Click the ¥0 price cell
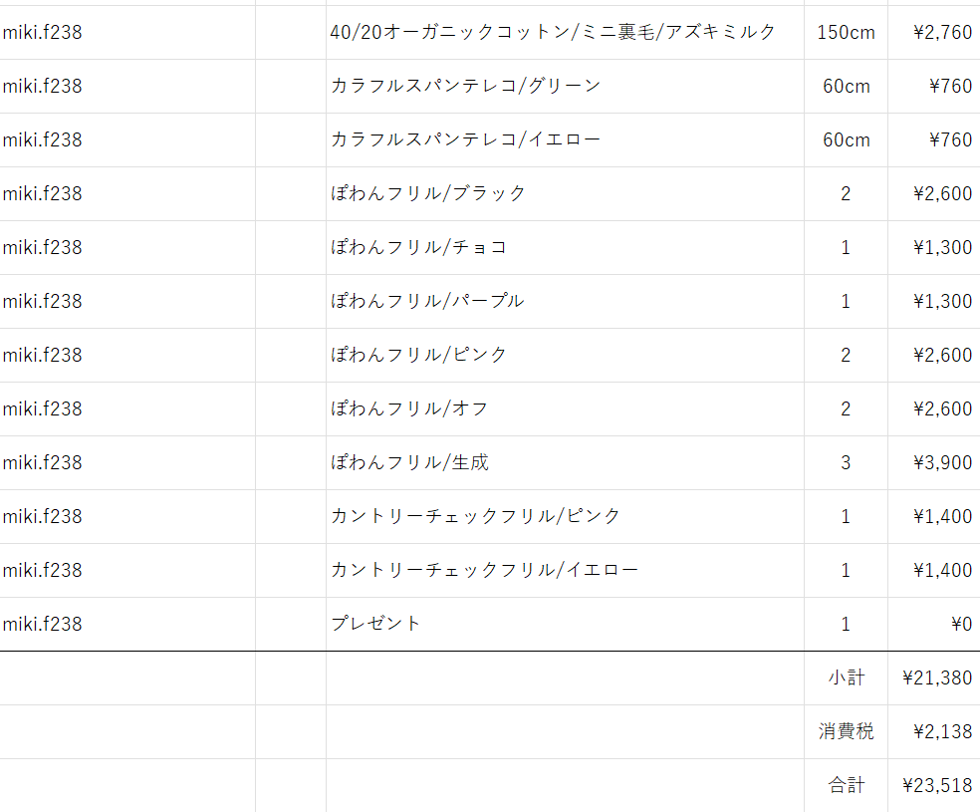Viewport: 980px width, 812px height. [x=934, y=624]
